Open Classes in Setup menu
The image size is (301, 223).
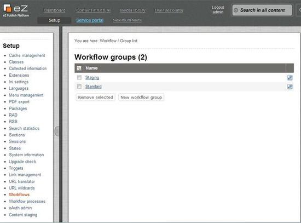click(16, 62)
